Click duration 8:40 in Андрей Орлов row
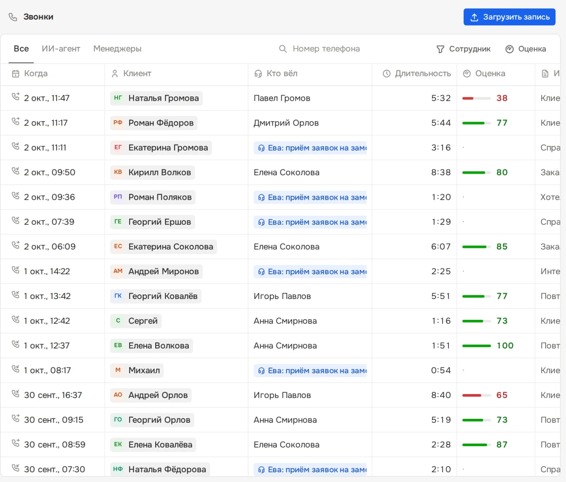The width and height of the screenshot is (566, 482). (441, 395)
